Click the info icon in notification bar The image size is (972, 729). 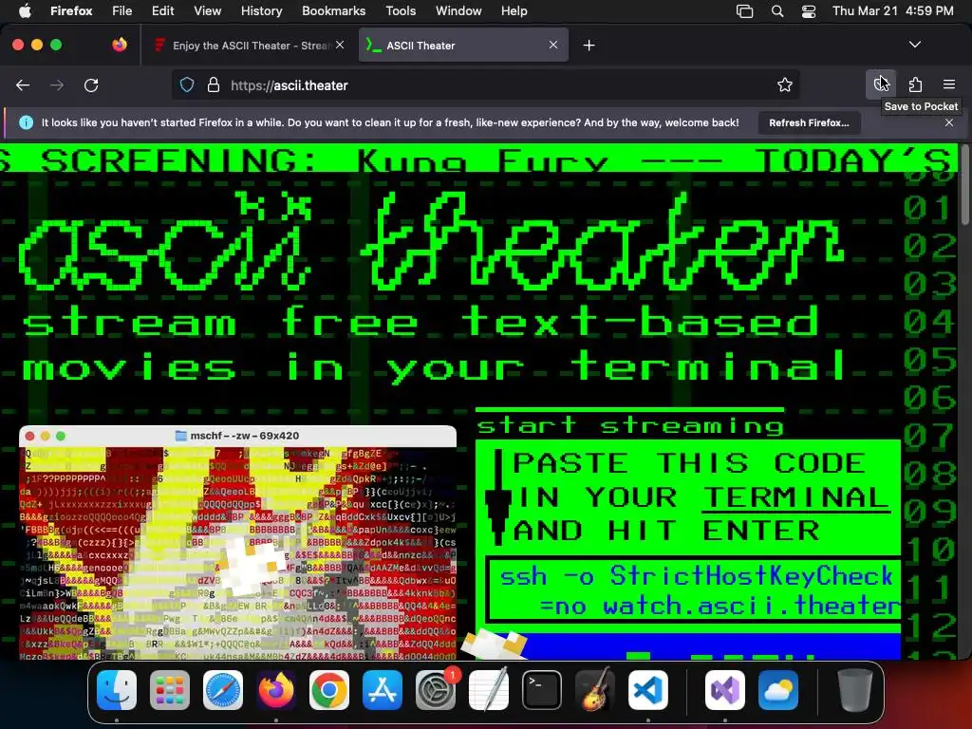pos(26,122)
